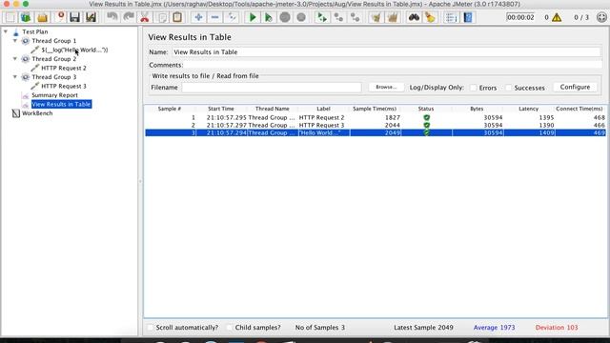Click into the Filename input field

coord(272,88)
